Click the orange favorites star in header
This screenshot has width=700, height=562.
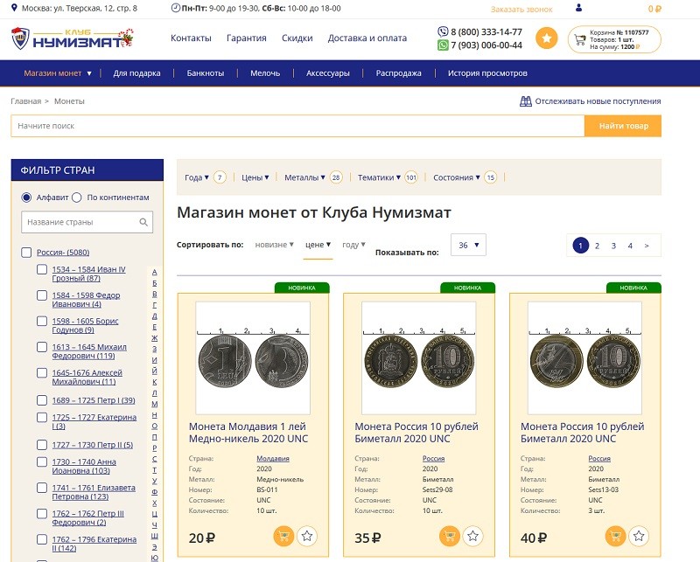point(546,38)
